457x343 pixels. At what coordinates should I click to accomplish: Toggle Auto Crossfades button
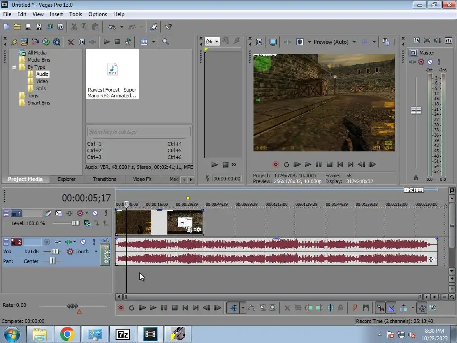coord(391,308)
